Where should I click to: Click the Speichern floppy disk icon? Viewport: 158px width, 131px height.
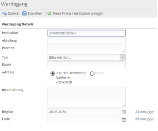24,13
